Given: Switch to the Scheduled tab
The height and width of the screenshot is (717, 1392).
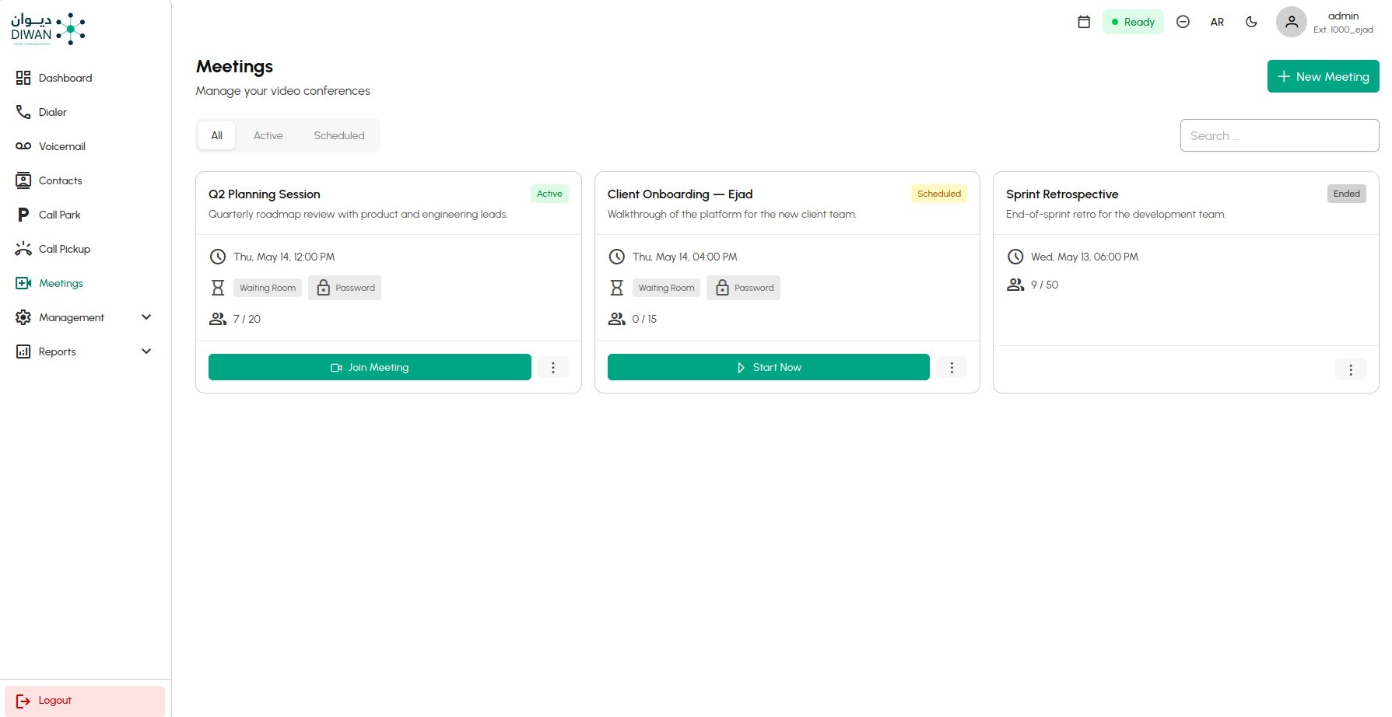Looking at the screenshot, I should [339, 135].
